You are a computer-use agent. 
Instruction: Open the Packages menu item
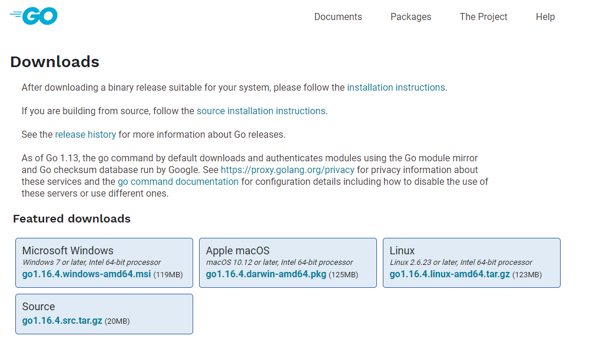pyautogui.click(x=410, y=16)
